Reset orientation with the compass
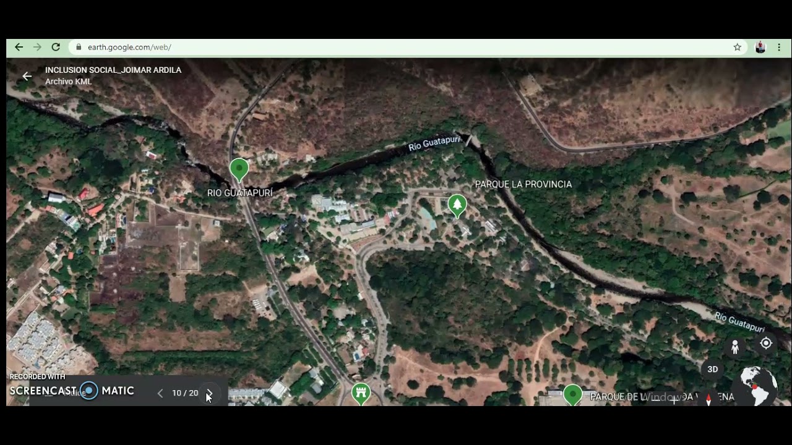792x445 pixels. click(708, 399)
